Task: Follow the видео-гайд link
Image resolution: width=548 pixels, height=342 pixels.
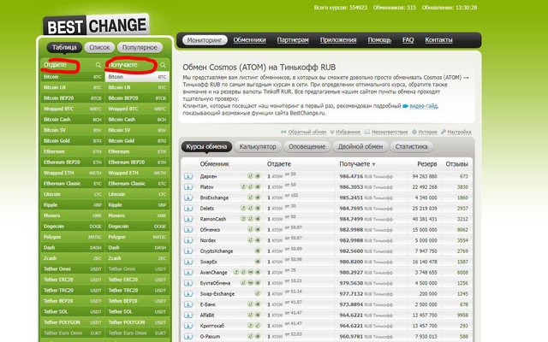Action: pyautogui.click(x=424, y=106)
